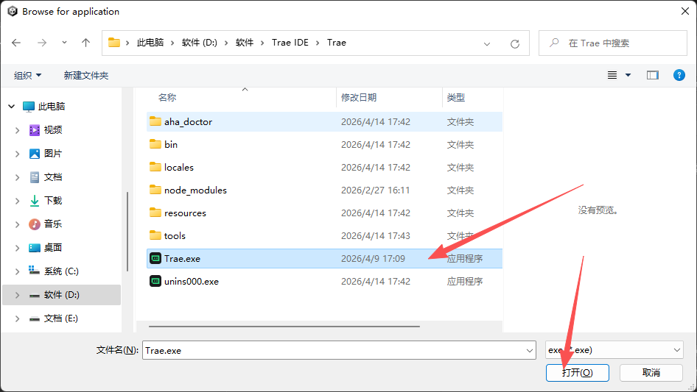The image size is (697, 392).
Task: Expand the 系统 (C:) drive node
Action: (x=18, y=271)
